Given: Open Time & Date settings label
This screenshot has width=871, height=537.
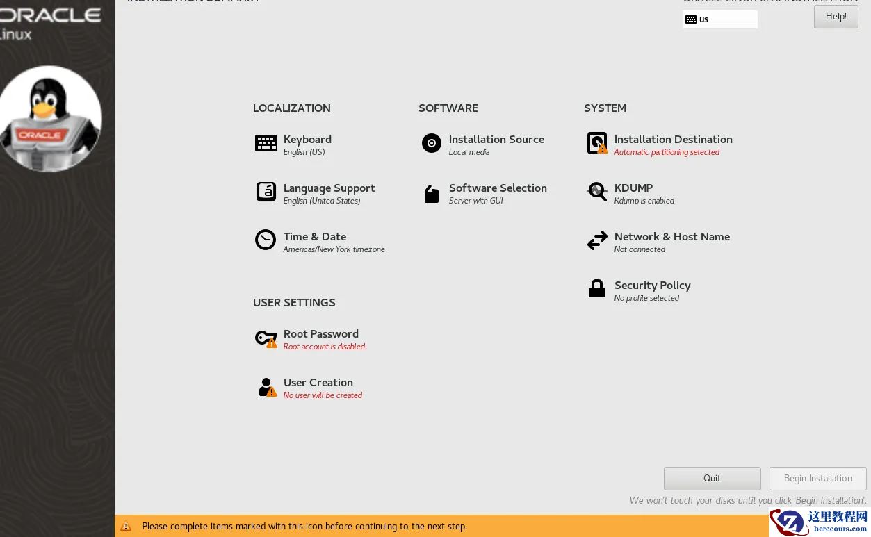Looking at the screenshot, I should [x=315, y=237].
